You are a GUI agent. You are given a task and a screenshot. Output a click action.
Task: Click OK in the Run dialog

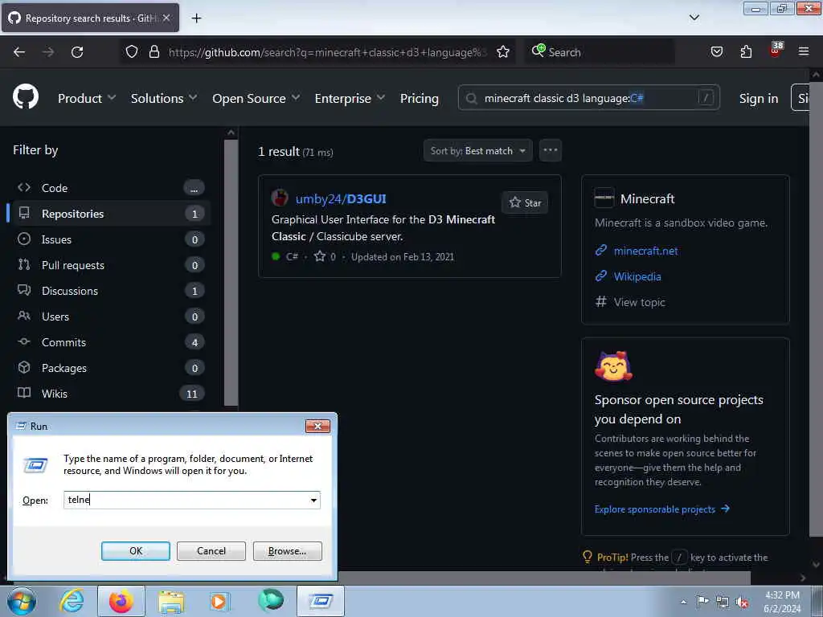[x=135, y=551]
